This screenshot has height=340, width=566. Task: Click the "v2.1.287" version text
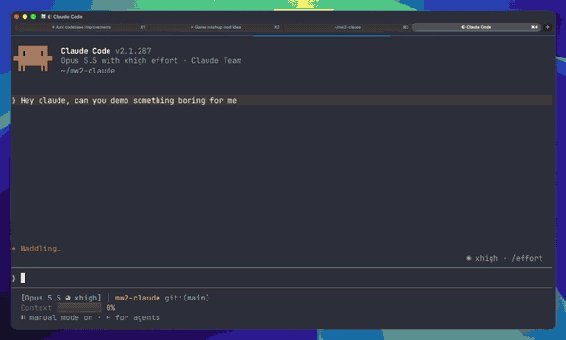[133, 51]
